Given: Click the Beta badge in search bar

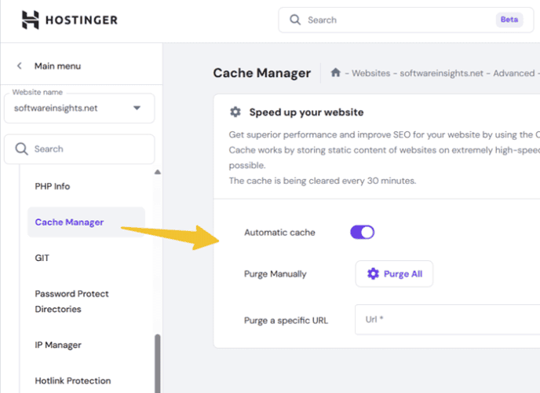Looking at the screenshot, I should click(x=509, y=20).
